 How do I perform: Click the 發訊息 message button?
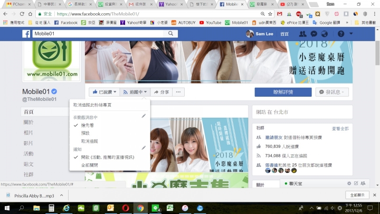332,92
